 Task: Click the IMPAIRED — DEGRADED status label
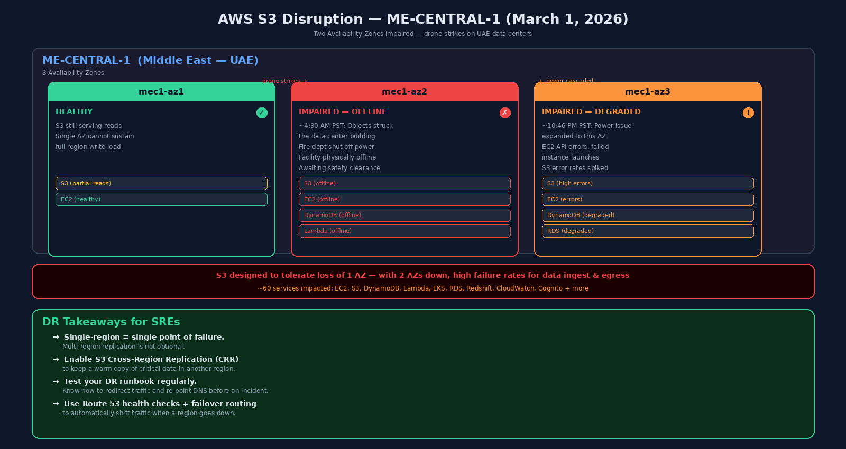(591, 111)
